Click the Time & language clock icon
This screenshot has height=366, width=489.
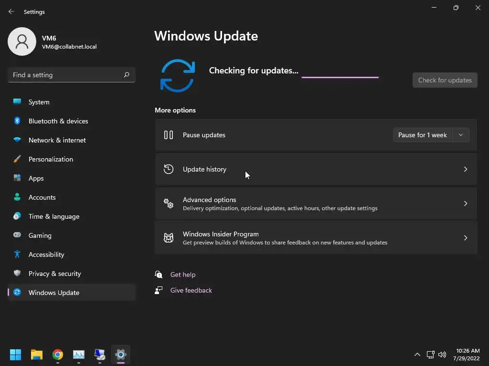17,216
